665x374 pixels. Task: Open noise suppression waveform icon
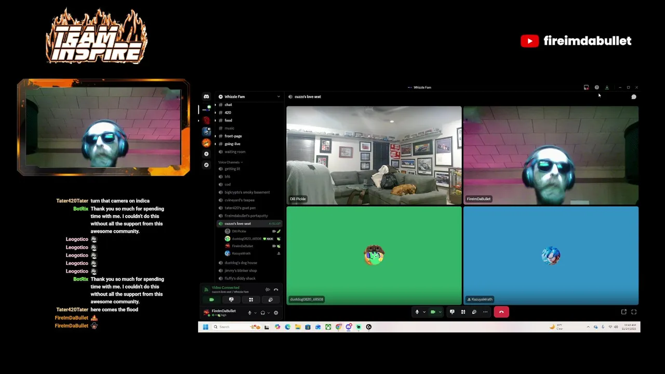pyautogui.click(x=268, y=289)
